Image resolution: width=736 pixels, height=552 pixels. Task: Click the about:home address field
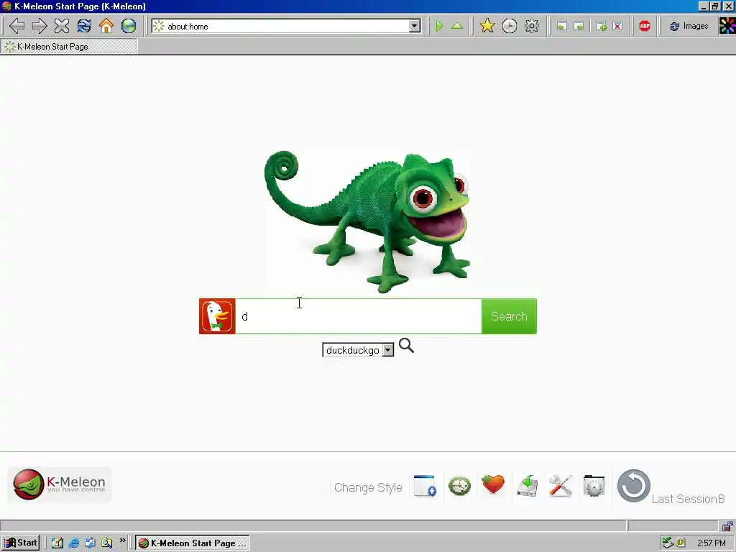pos(286,27)
